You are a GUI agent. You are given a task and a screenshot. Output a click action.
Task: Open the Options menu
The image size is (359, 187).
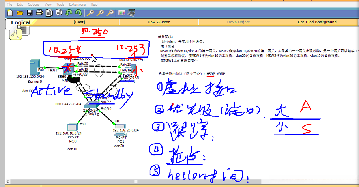(x=34, y=4)
